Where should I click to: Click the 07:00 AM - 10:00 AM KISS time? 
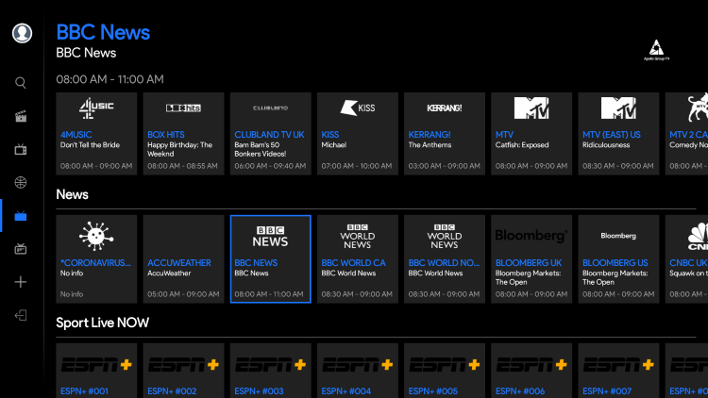point(357,166)
